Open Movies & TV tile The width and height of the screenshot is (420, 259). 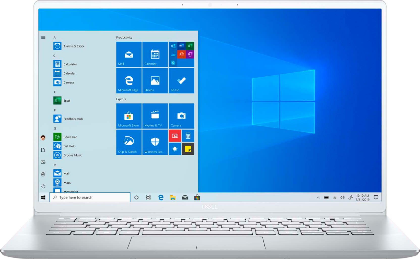tap(155, 116)
